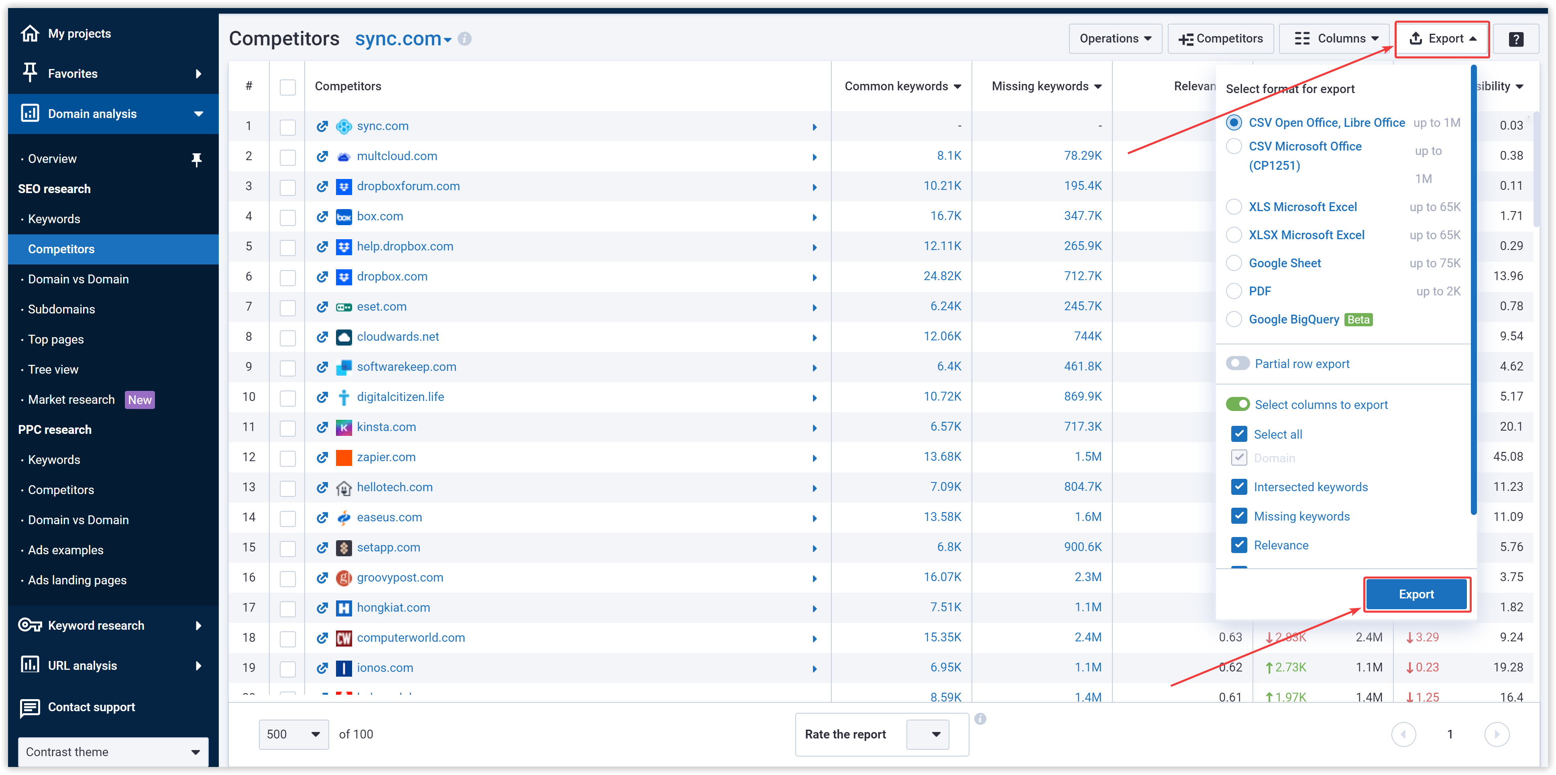Click the blue Export button
The width and height of the screenshot is (1556, 775).
(x=1416, y=594)
